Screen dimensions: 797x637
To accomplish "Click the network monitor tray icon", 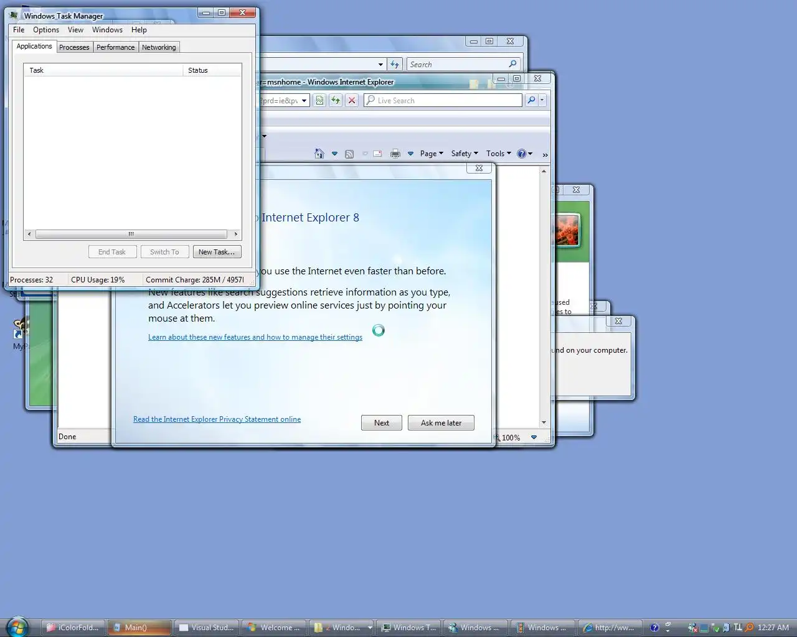I will (x=704, y=628).
